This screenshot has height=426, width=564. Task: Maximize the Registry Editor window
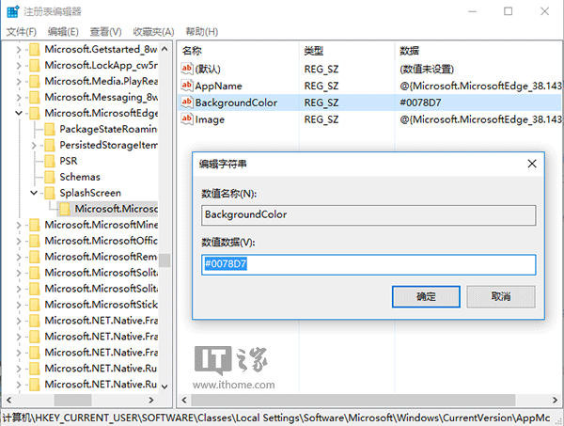point(508,11)
